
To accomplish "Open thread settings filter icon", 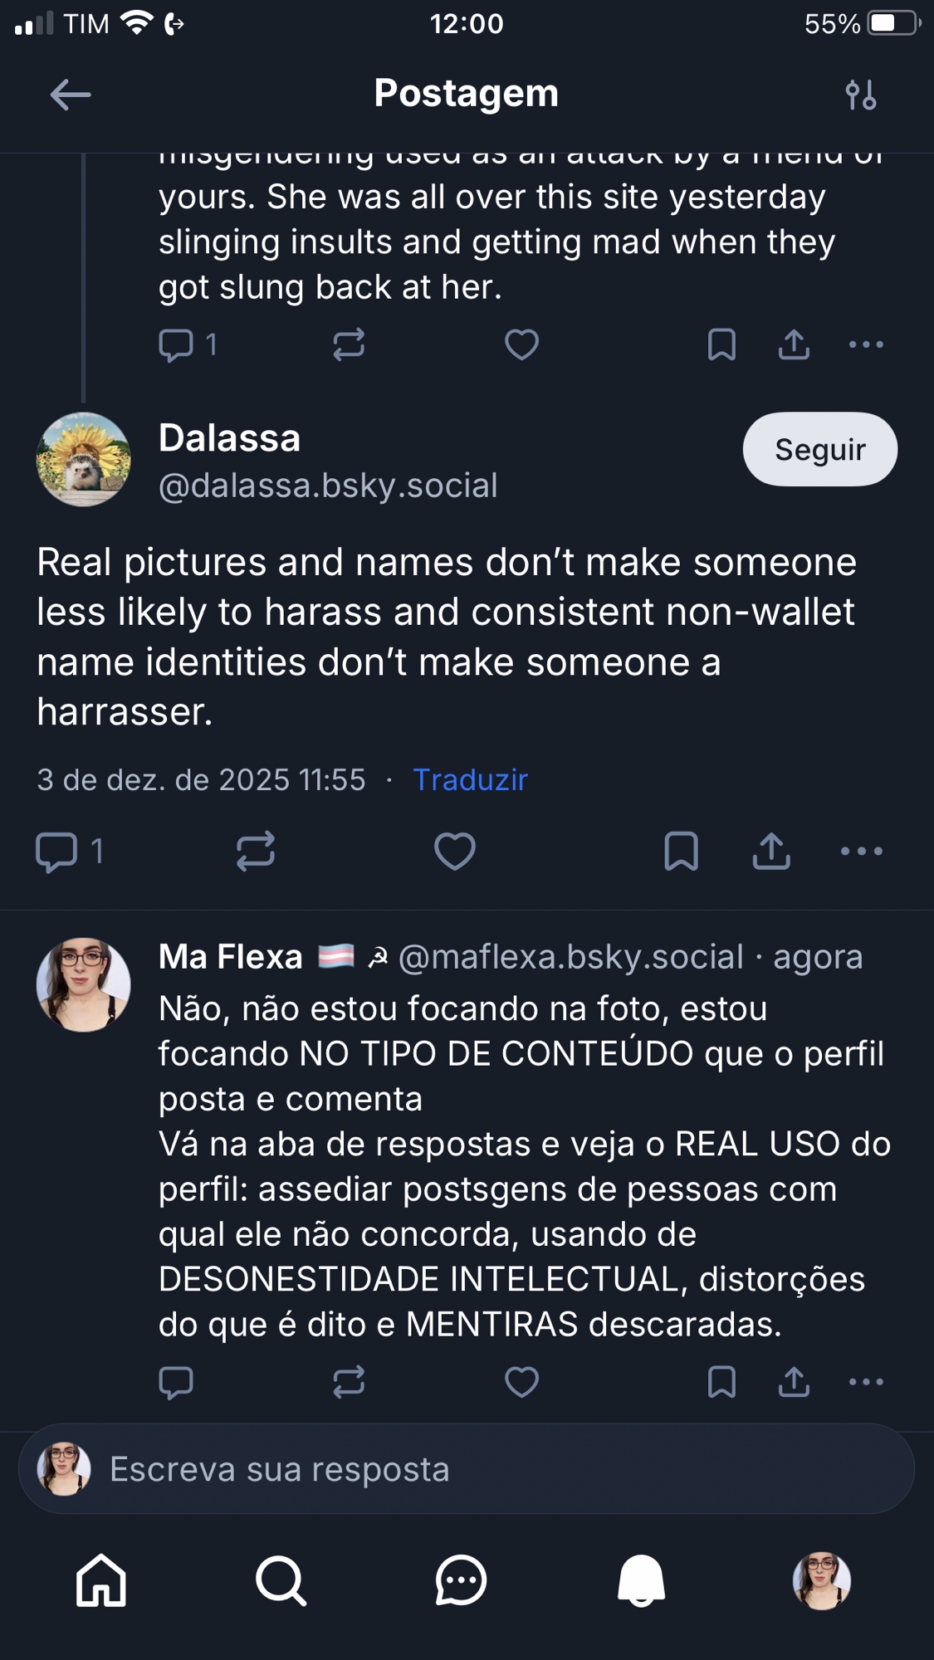I will click(x=861, y=95).
